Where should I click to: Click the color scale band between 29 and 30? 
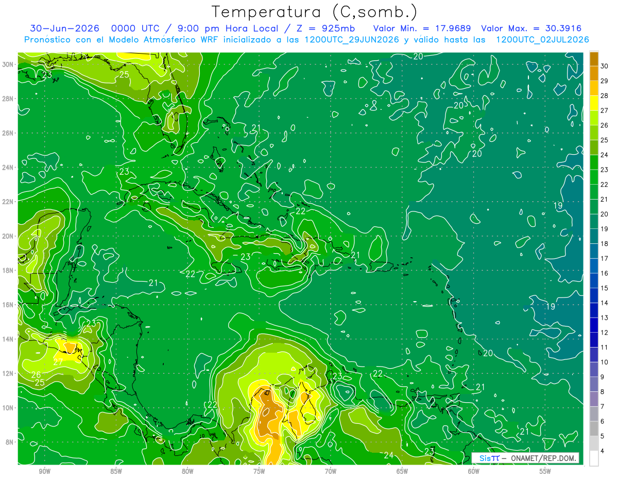pos(594,73)
